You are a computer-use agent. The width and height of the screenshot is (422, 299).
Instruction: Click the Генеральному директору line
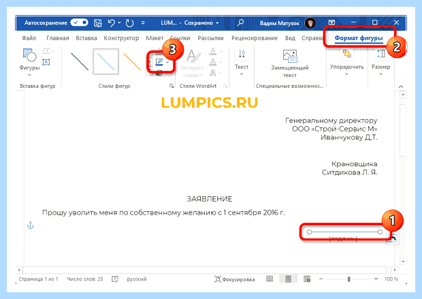click(331, 121)
